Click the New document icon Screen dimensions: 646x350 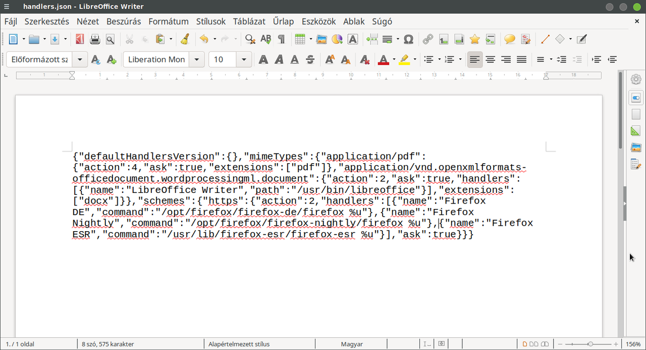13,39
